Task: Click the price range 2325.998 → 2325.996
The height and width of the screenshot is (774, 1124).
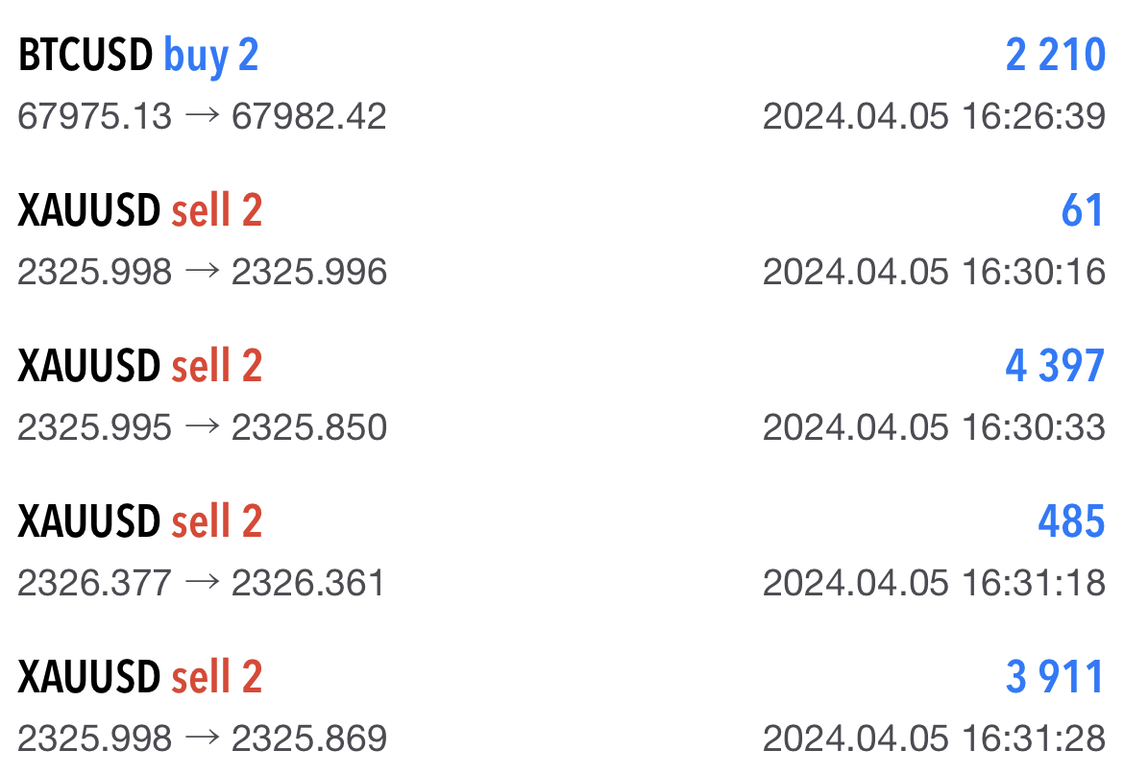Action: click(202, 273)
